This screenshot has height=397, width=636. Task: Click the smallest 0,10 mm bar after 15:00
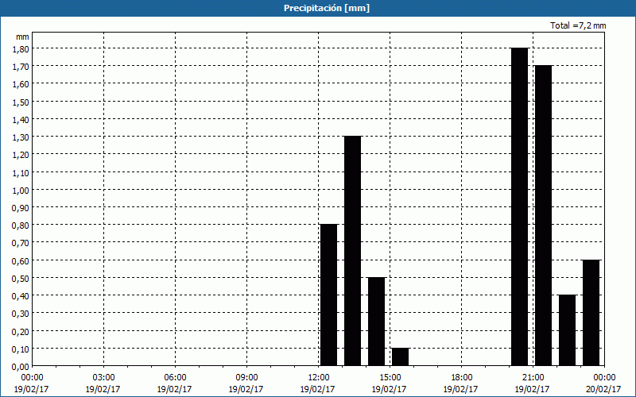(x=401, y=357)
